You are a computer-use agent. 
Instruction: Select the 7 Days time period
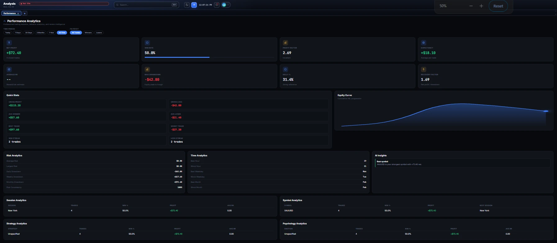[x=18, y=33]
